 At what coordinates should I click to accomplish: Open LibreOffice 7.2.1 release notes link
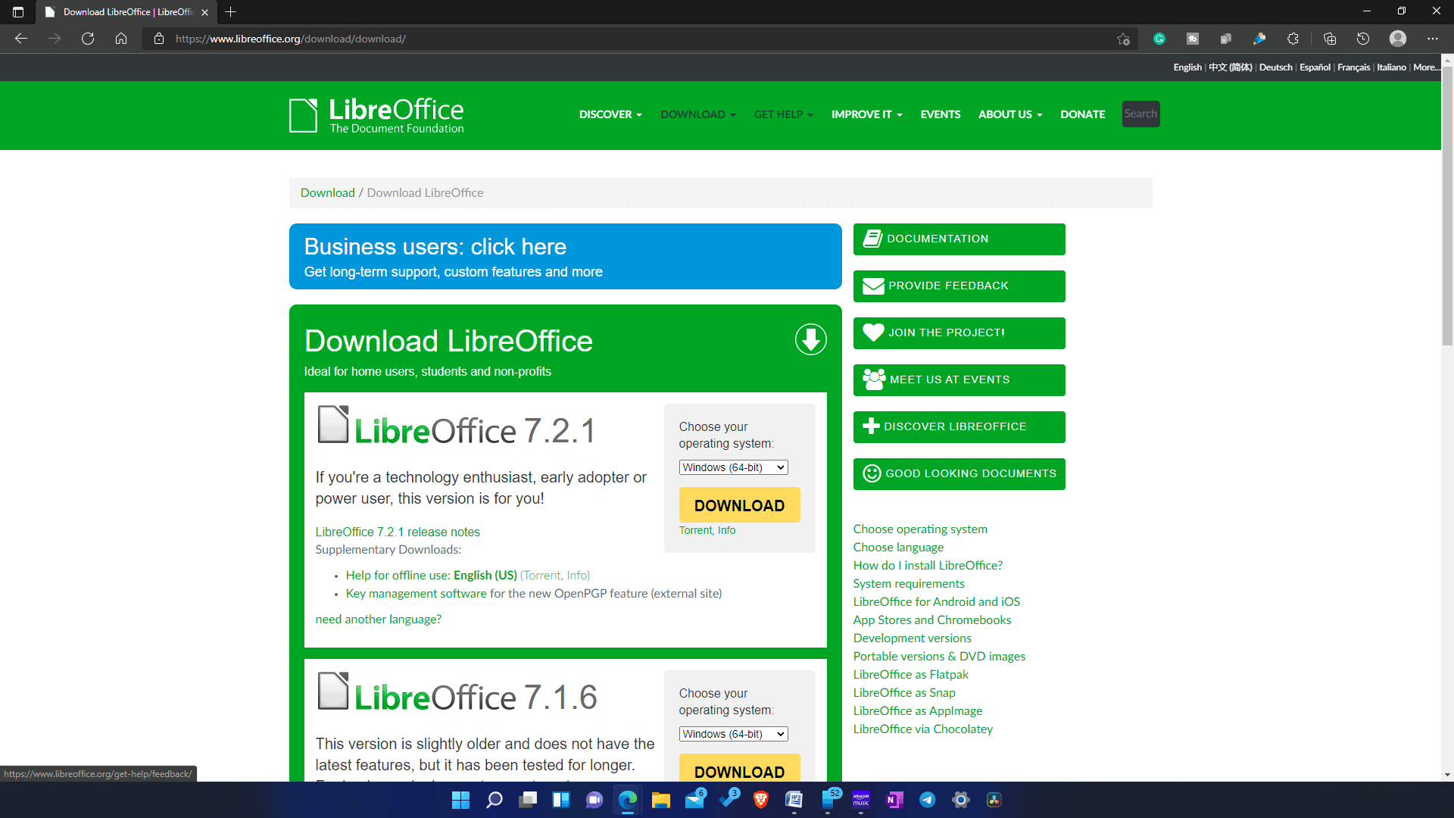(398, 532)
